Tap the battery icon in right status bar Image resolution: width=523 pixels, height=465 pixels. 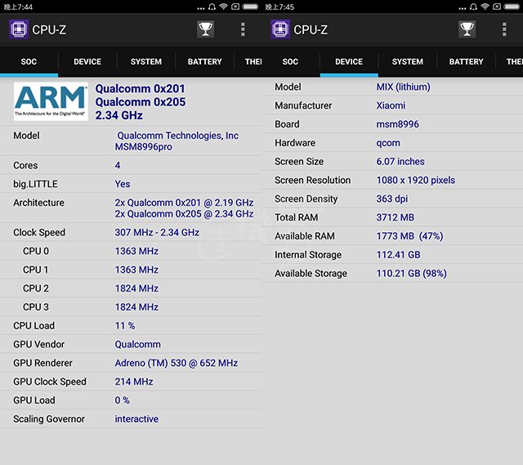point(512,7)
